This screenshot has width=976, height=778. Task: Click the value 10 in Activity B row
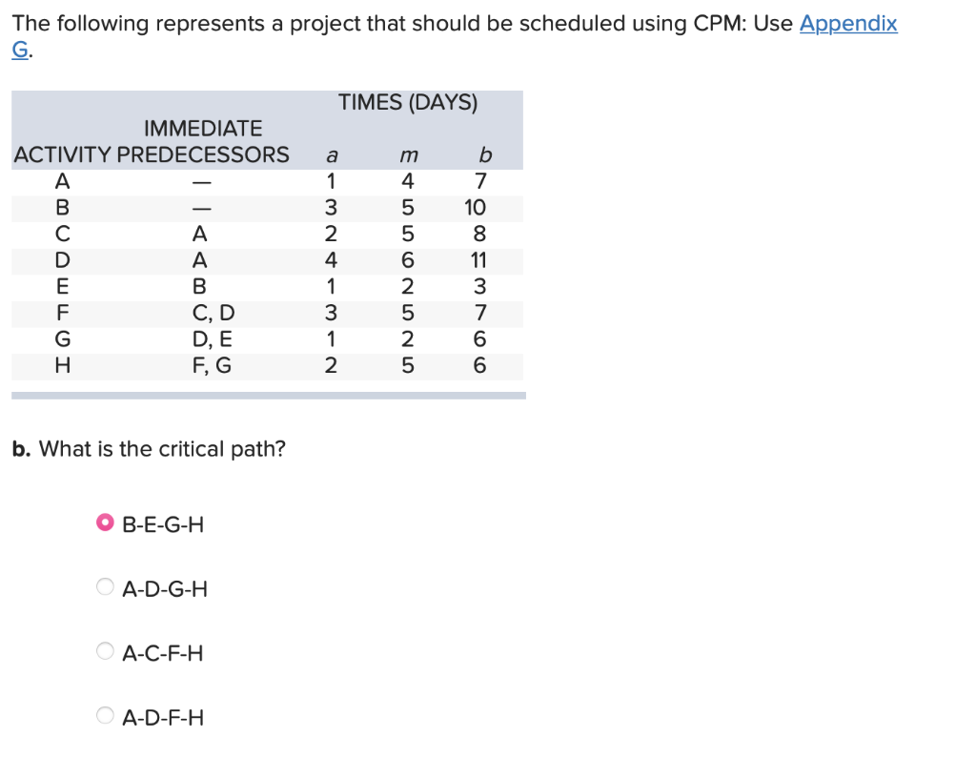pos(475,207)
